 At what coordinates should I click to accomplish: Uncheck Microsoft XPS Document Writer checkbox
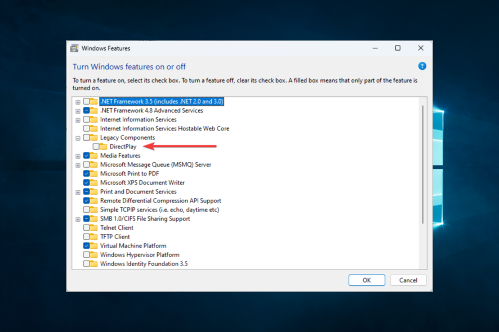point(86,182)
